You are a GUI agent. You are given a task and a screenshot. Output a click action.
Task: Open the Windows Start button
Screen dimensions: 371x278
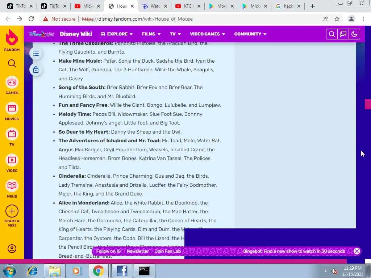coord(9,271)
